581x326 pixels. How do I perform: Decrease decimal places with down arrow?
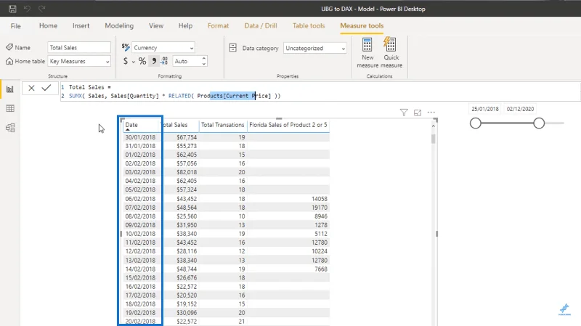204,64
